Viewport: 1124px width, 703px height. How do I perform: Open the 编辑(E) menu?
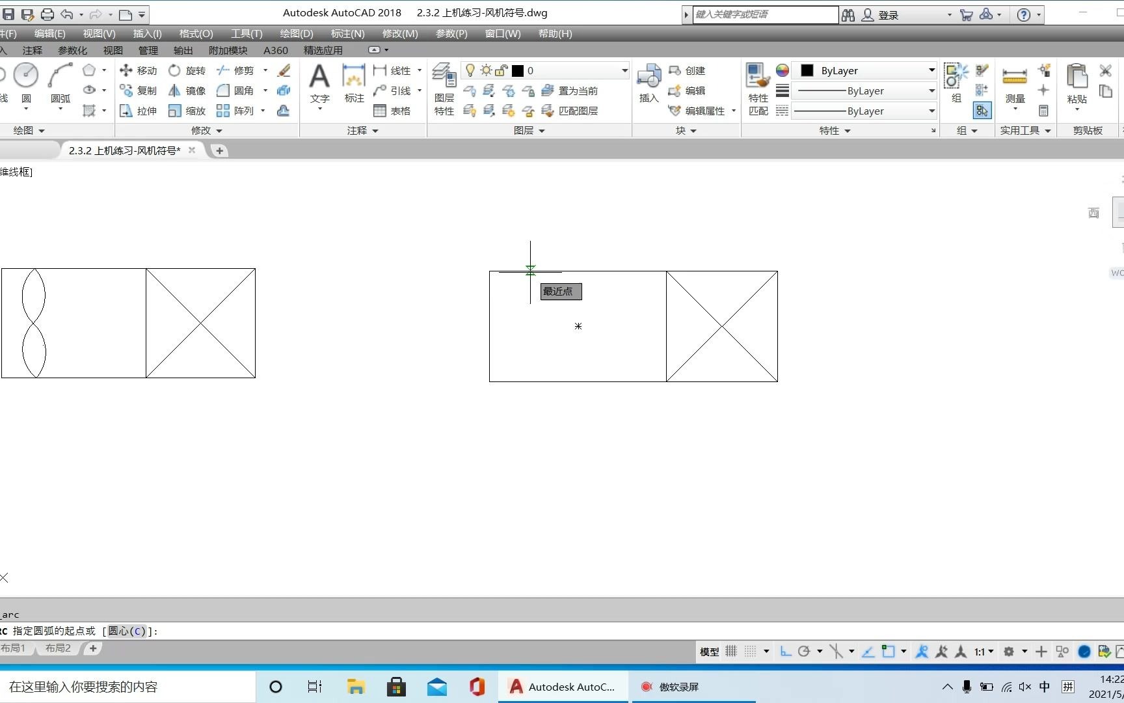[50, 33]
